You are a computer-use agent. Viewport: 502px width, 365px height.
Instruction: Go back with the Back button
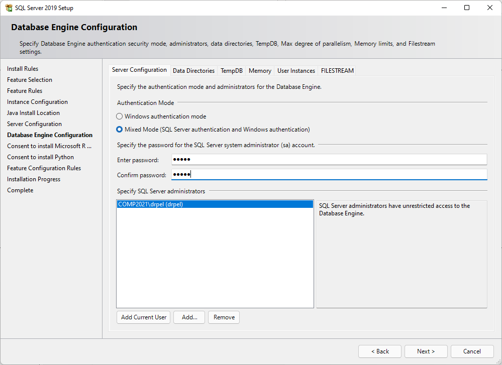[x=380, y=351]
